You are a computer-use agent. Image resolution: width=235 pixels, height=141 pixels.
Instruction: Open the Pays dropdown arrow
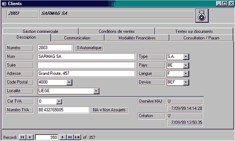click(186, 65)
